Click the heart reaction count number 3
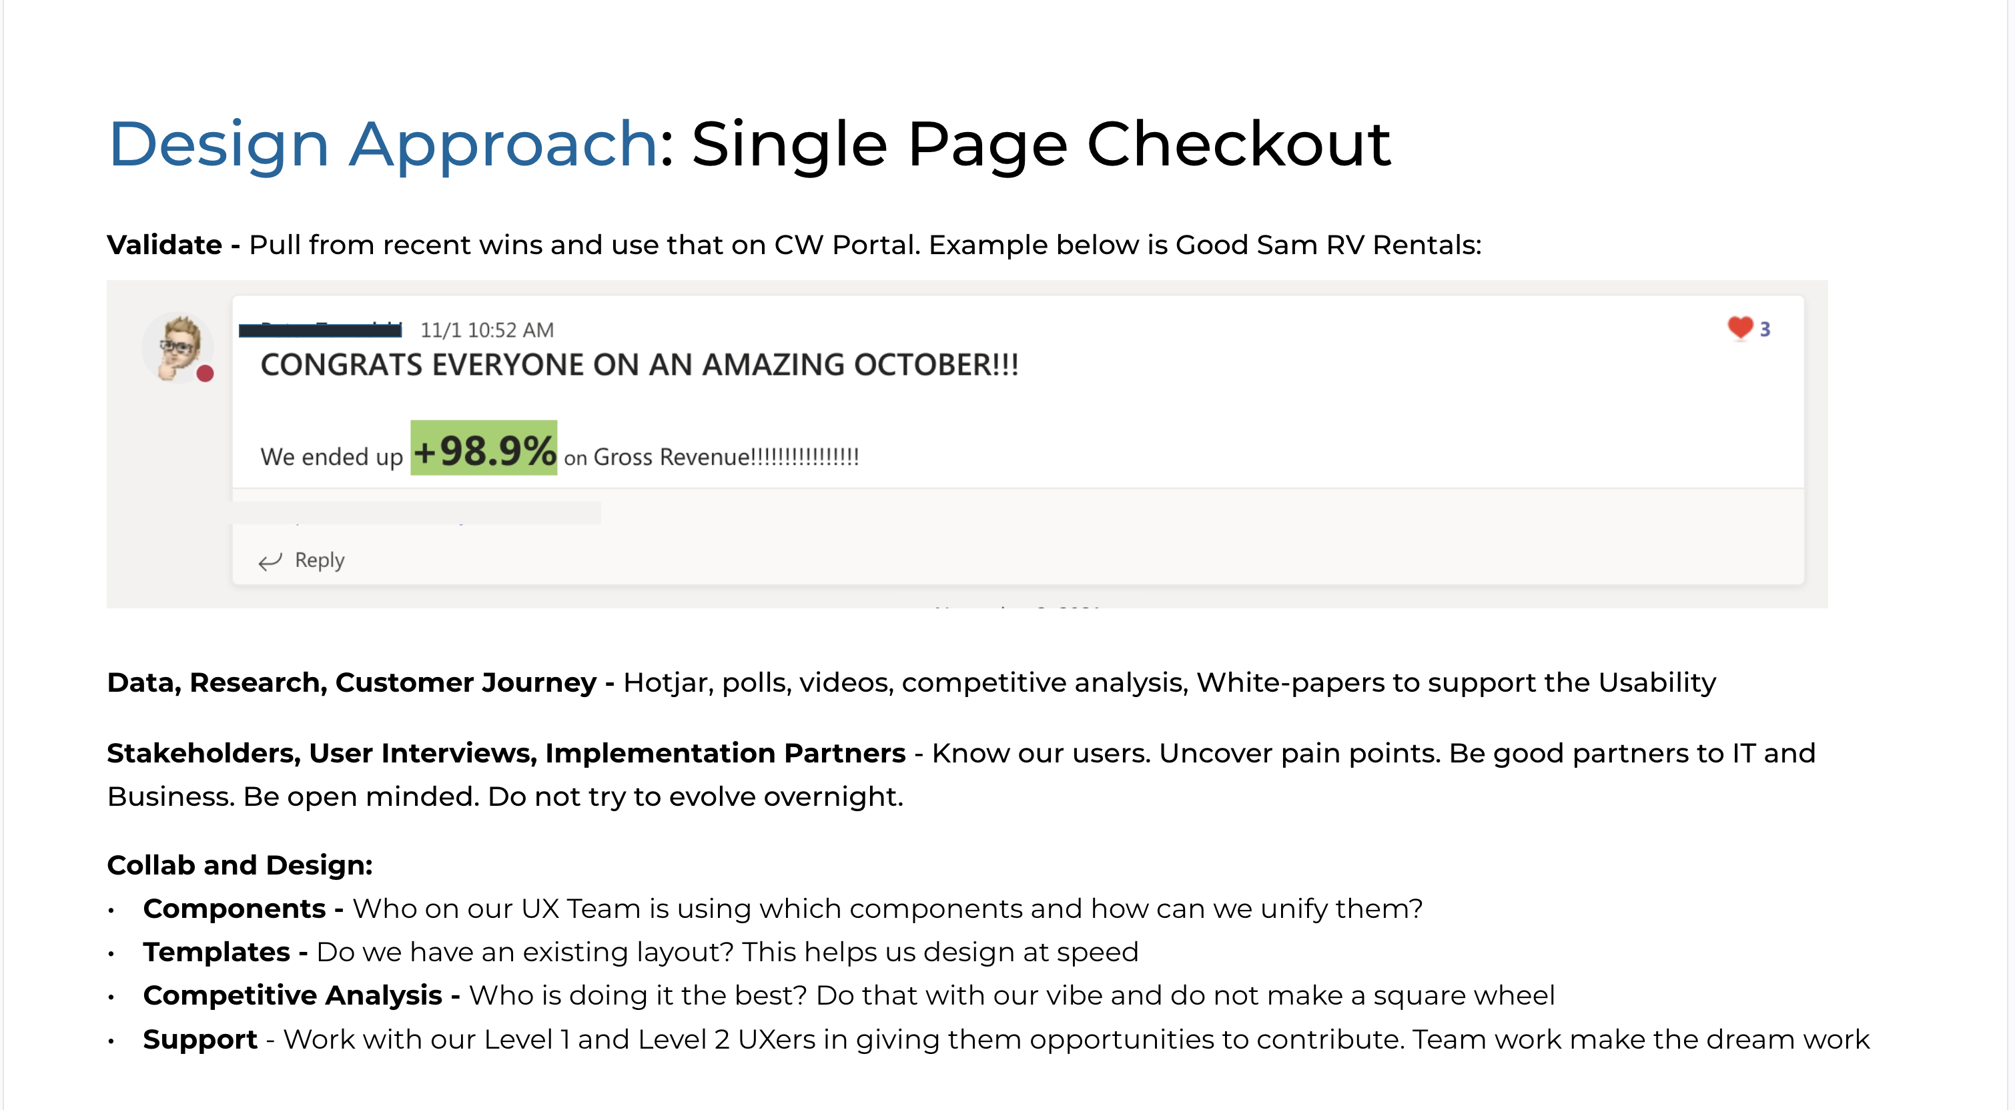The height and width of the screenshot is (1110, 2015). [x=1765, y=330]
